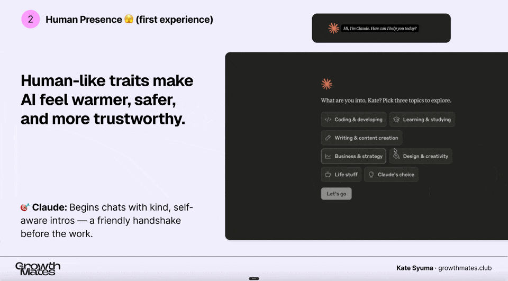Screen dimensions: 508x281
Task: Click the pencil icon on Writing chip
Action: 328,138
